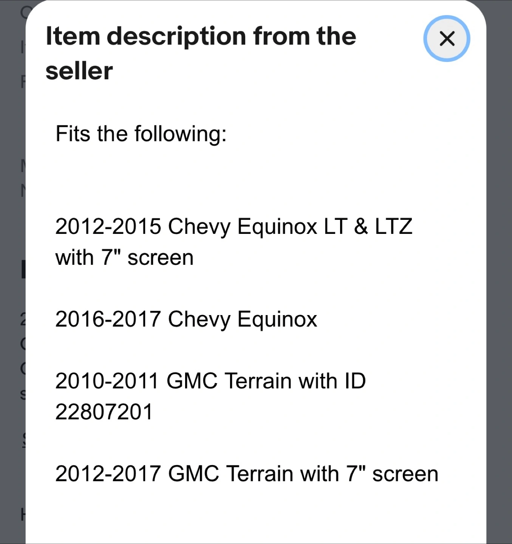Screen dimensions: 512x544
Task: Click the dimmed backdrop left of the dialog
Action: click(11, 227)
